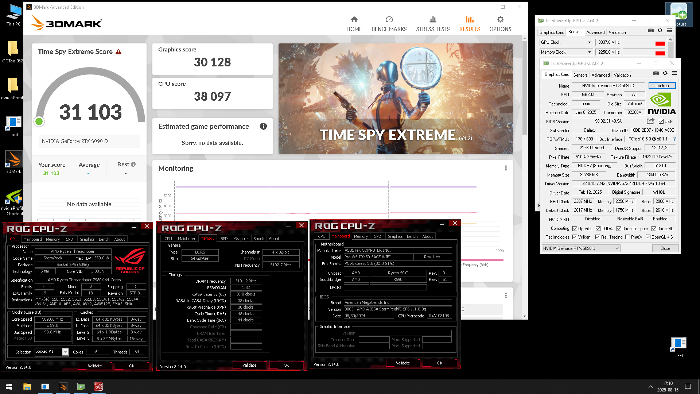Open hamburger menu in back GPU-Z Sensors window

point(669,31)
